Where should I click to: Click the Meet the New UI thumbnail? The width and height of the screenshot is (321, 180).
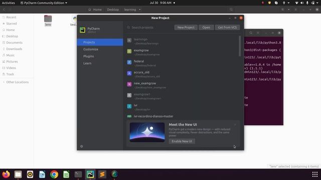(x=147, y=132)
